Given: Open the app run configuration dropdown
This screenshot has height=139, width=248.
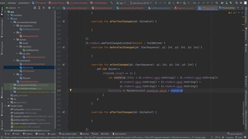Looking at the screenshot, I should 121,3.
